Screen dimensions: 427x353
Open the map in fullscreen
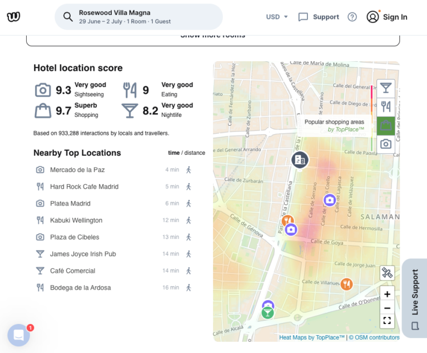click(x=387, y=321)
